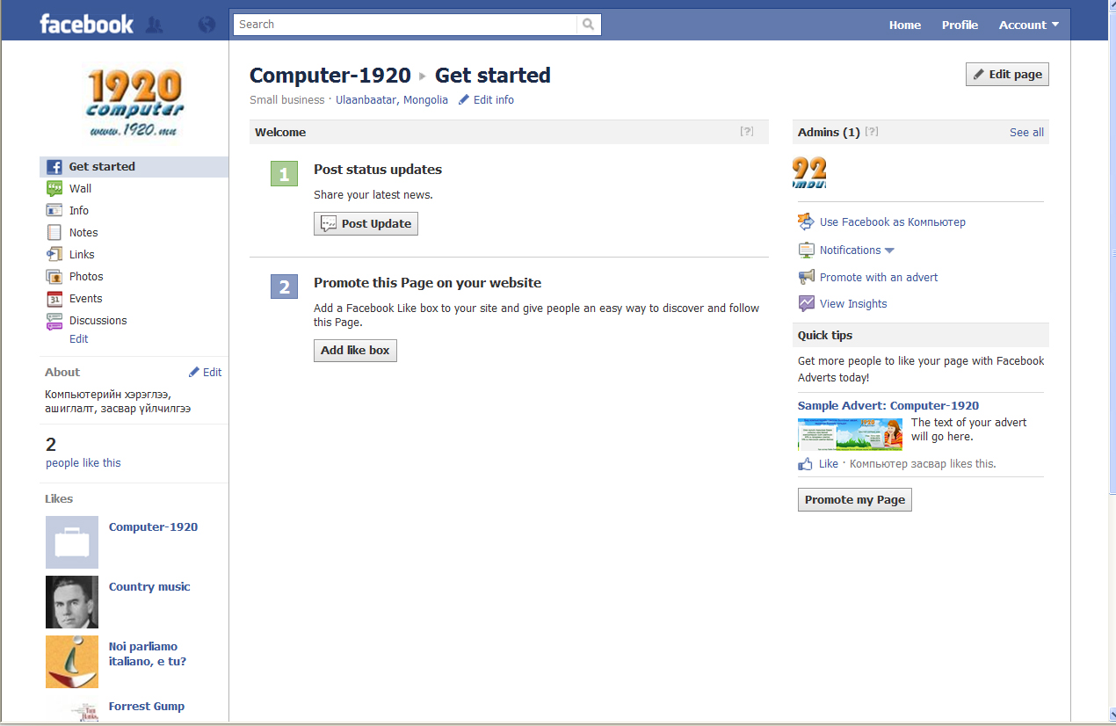Click pencil icon next to Edit info
1116x726 pixels.
(464, 100)
